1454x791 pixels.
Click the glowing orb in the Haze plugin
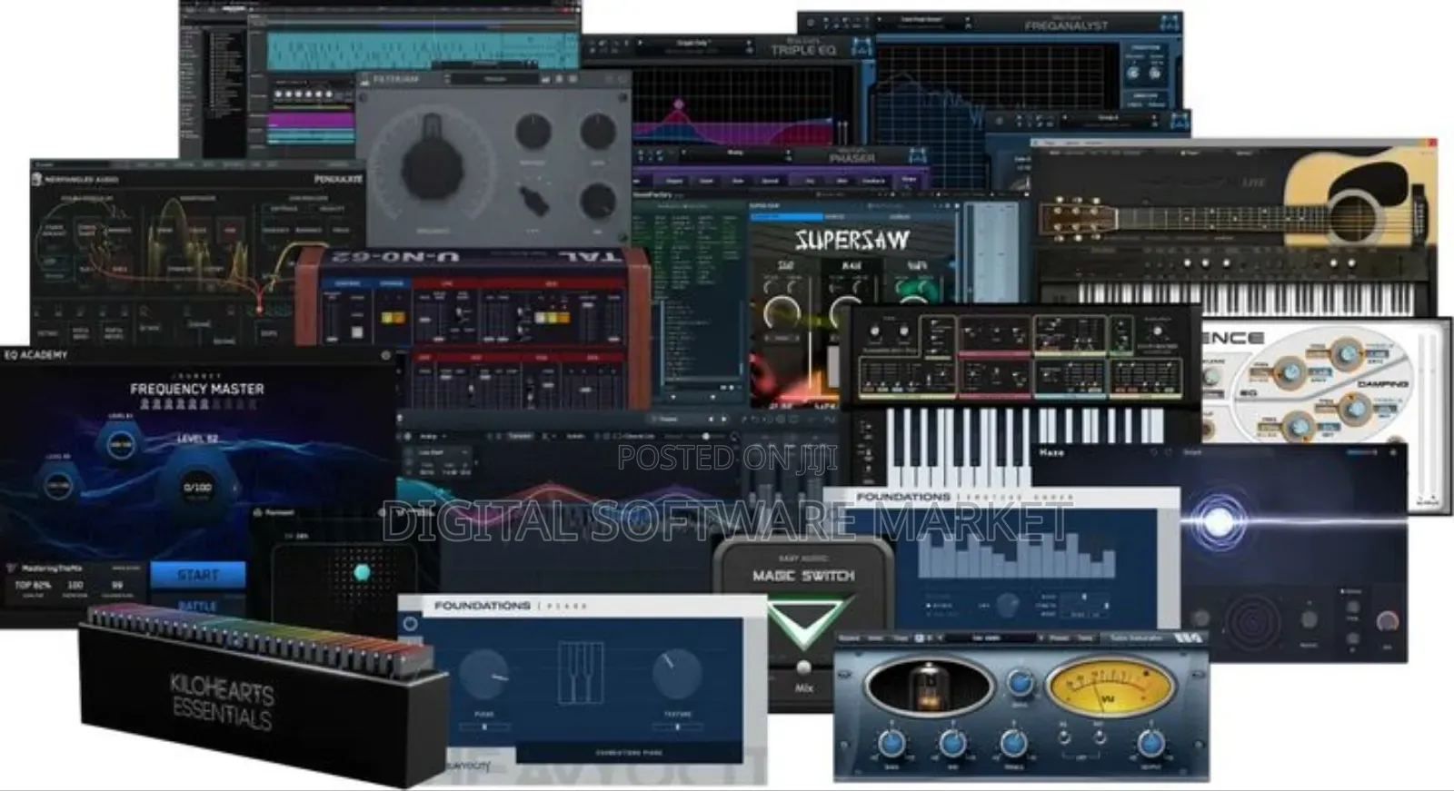[x=1219, y=522]
